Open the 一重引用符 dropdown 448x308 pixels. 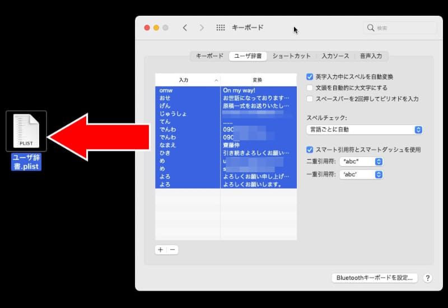(361, 174)
